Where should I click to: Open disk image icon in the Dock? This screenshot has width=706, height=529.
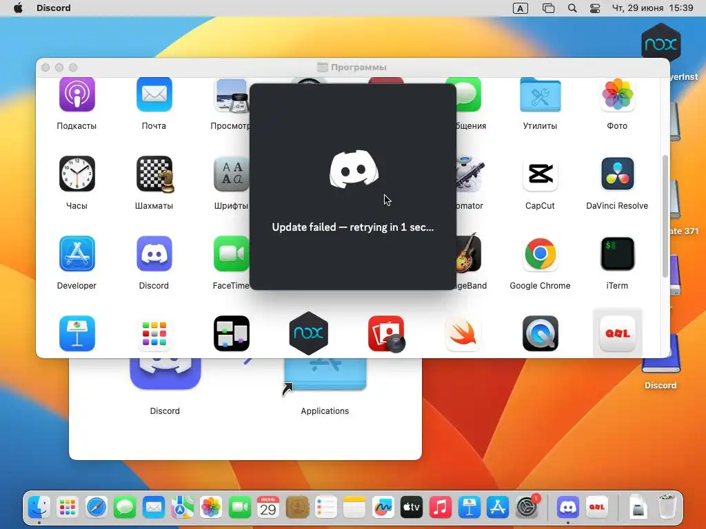point(638,508)
